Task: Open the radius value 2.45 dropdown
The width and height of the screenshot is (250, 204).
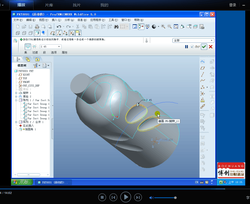Action: [59, 47]
